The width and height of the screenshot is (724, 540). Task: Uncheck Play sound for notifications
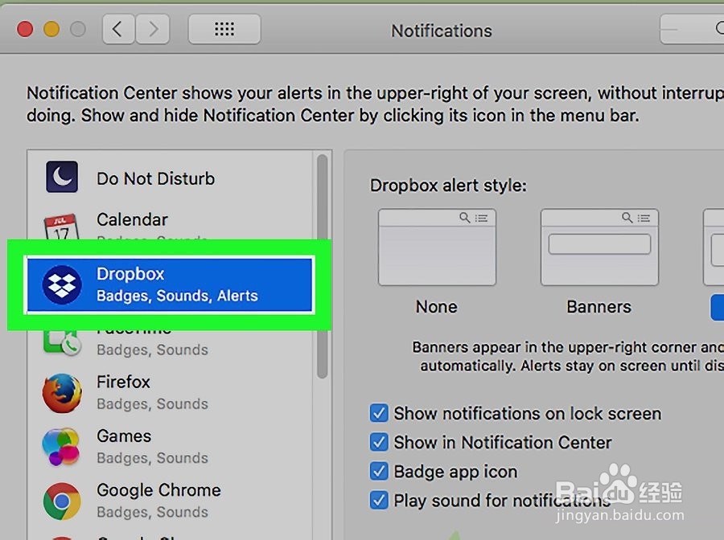(x=379, y=501)
